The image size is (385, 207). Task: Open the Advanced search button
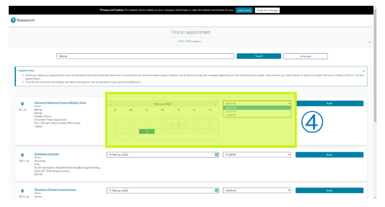[x=306, y=56]
